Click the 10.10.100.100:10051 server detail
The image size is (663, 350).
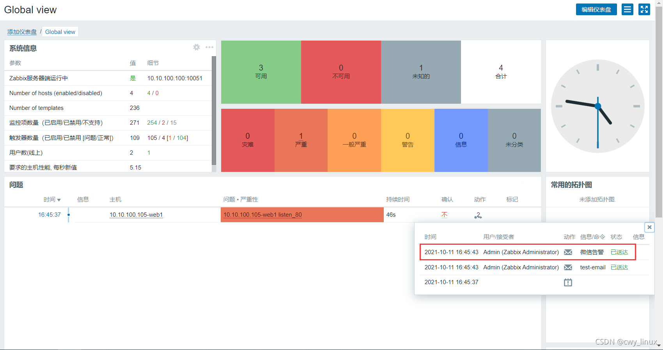(x=175, y=78)
